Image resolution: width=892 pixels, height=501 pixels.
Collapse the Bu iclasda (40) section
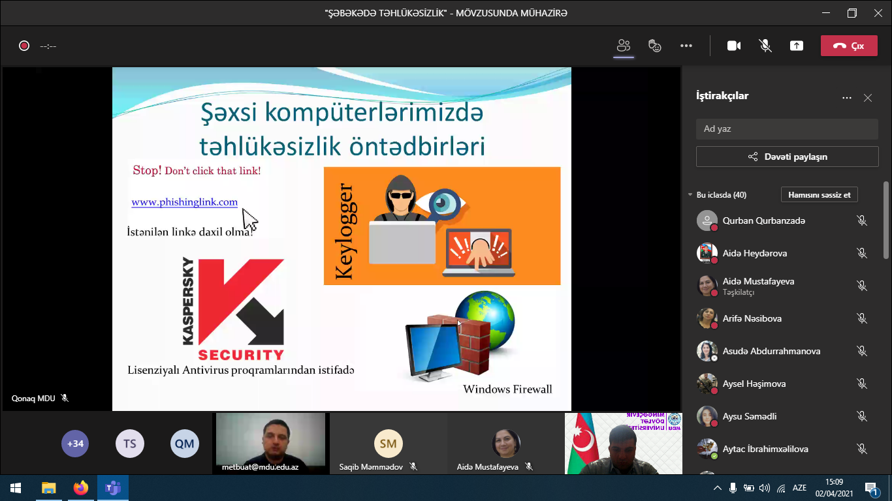coord(690,195)
